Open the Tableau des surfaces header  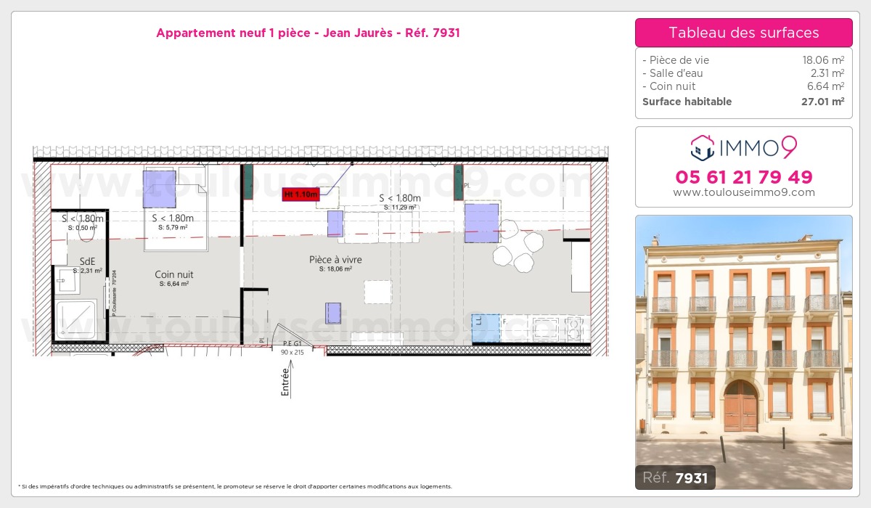pos(743,33)
